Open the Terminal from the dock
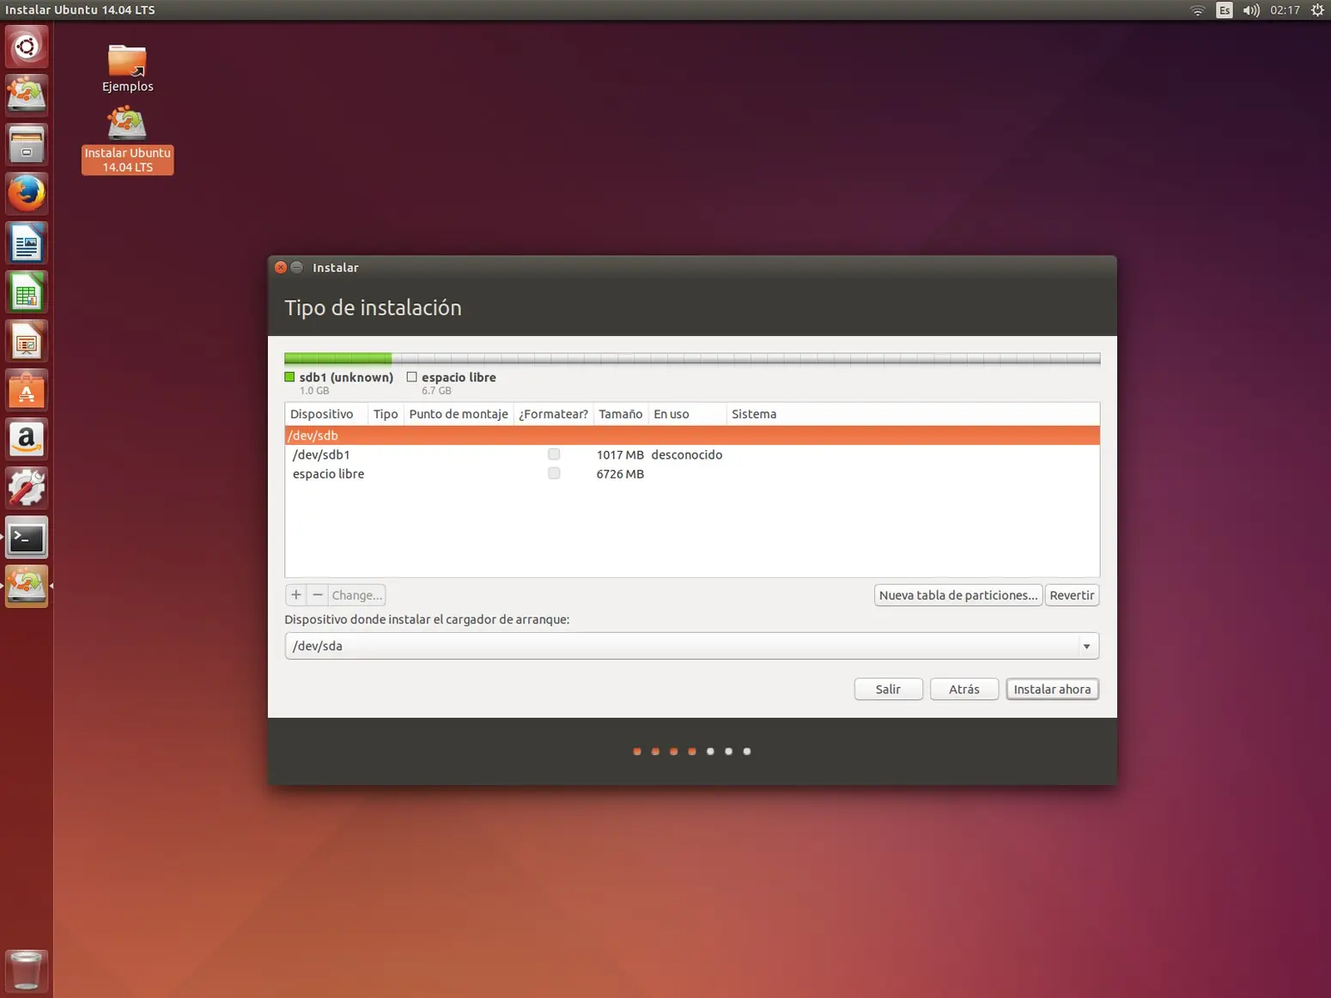This screenshot has width=1331, height=998. pos(27,538)
